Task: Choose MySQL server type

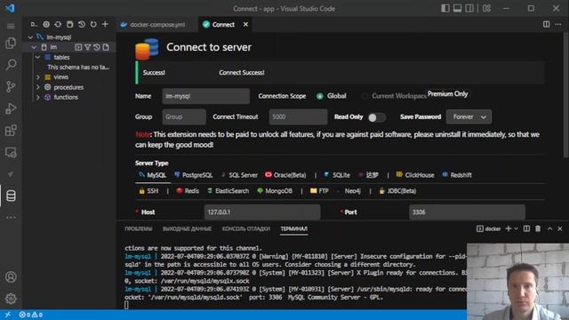Action: [152, 175]
